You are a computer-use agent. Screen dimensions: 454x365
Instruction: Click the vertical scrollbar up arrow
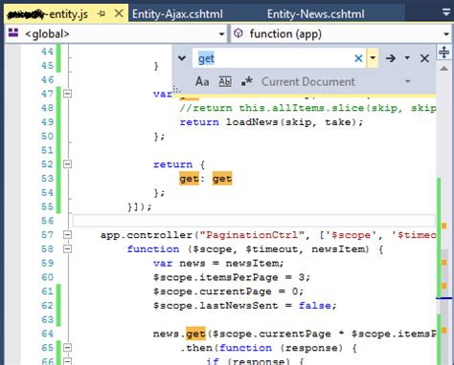pyautogui.click(x=443, y=68)
